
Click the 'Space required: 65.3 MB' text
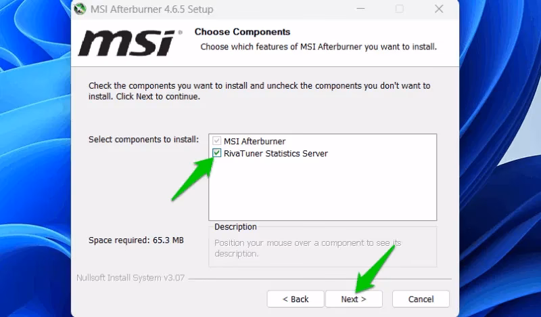(136, 240)
